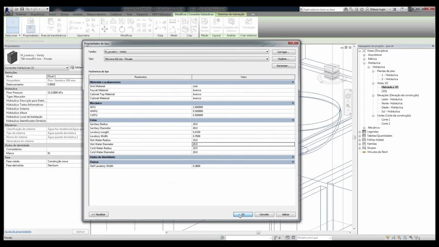This screenshot has height=247, width=439.
Task: Open the Conexões hidráulicas (1) filter dropdown
Action: [67, 68]
